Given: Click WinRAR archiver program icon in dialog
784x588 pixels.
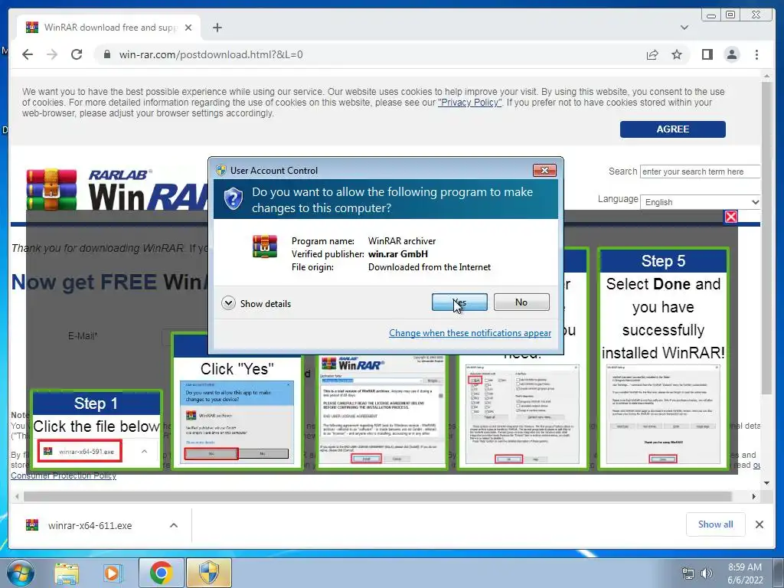Looking at the screenshot, I should coord(264,247).
